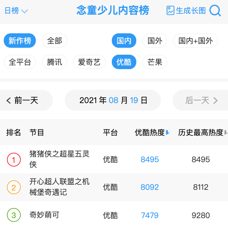This screenshot has height=225, width=228.
Task: Open the 日榜 period dropdown
Action: tap(16, 11)
